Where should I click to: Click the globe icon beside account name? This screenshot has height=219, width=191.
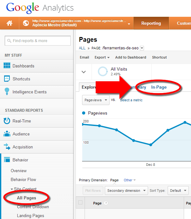(x=26, y=23)
